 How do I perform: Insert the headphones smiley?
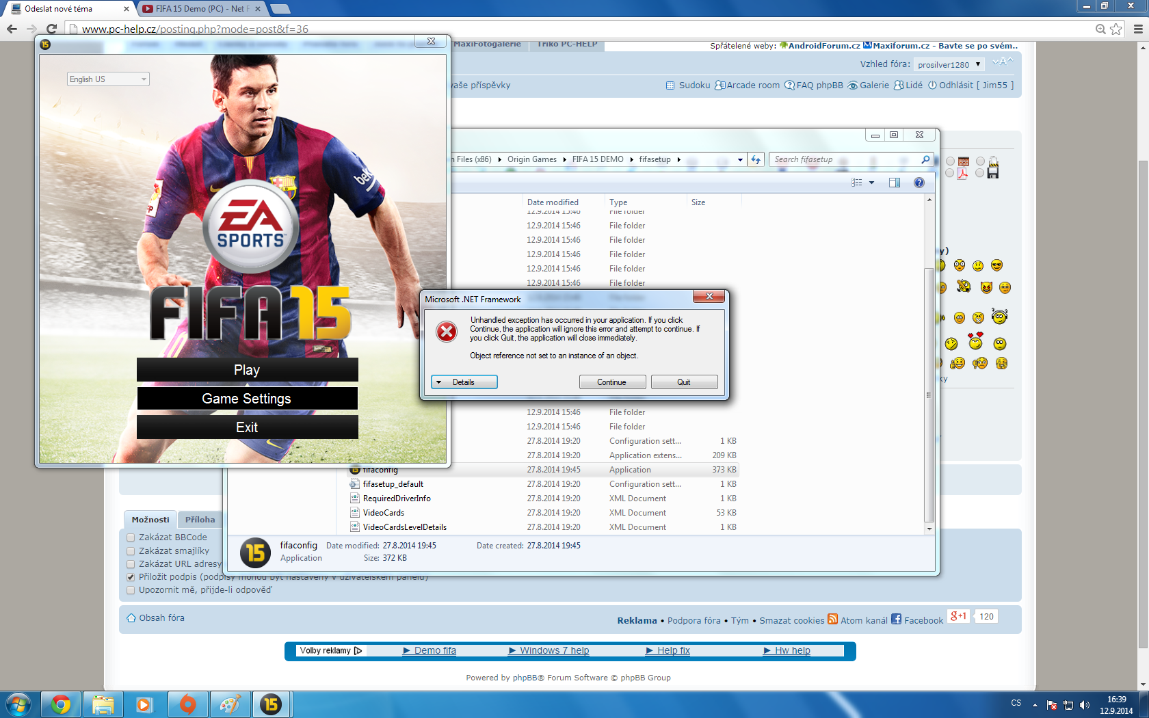(x=1000, y=317)
